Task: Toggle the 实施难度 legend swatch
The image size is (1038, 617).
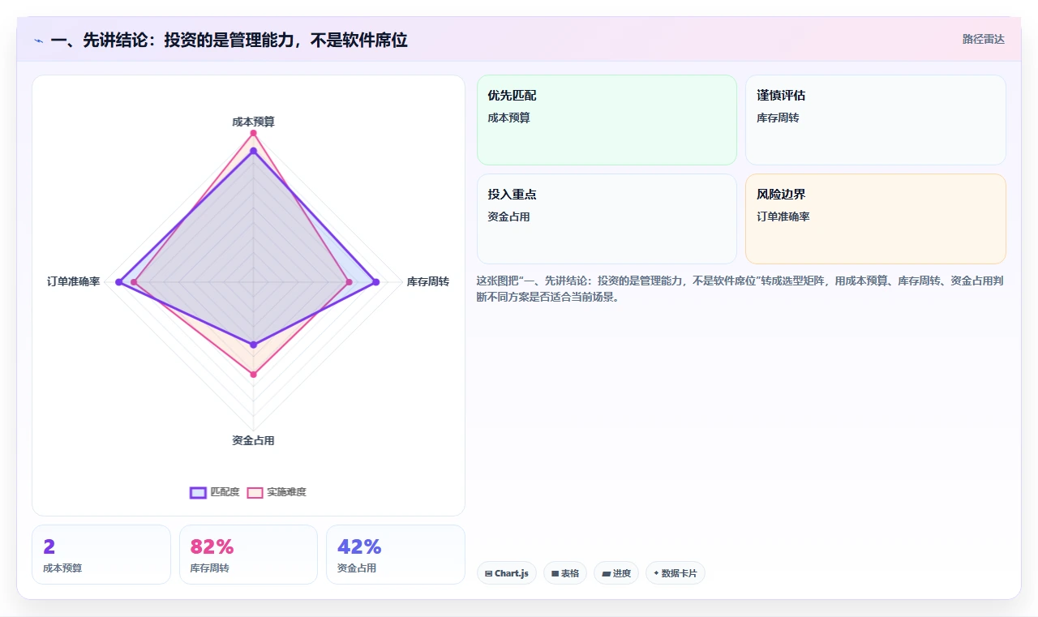Action: (255, 492)
